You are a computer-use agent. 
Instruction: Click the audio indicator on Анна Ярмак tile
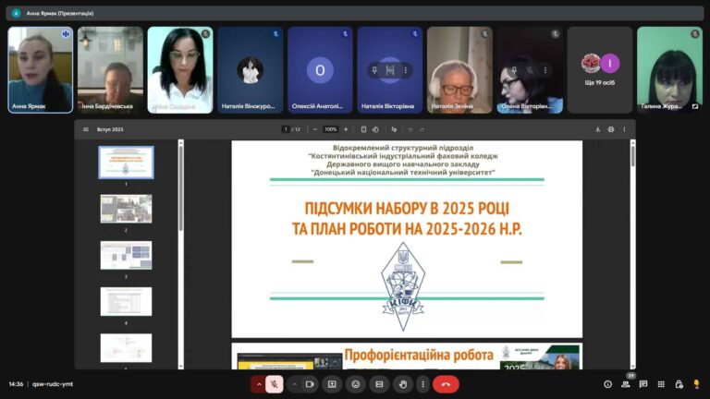click(66, 34)
